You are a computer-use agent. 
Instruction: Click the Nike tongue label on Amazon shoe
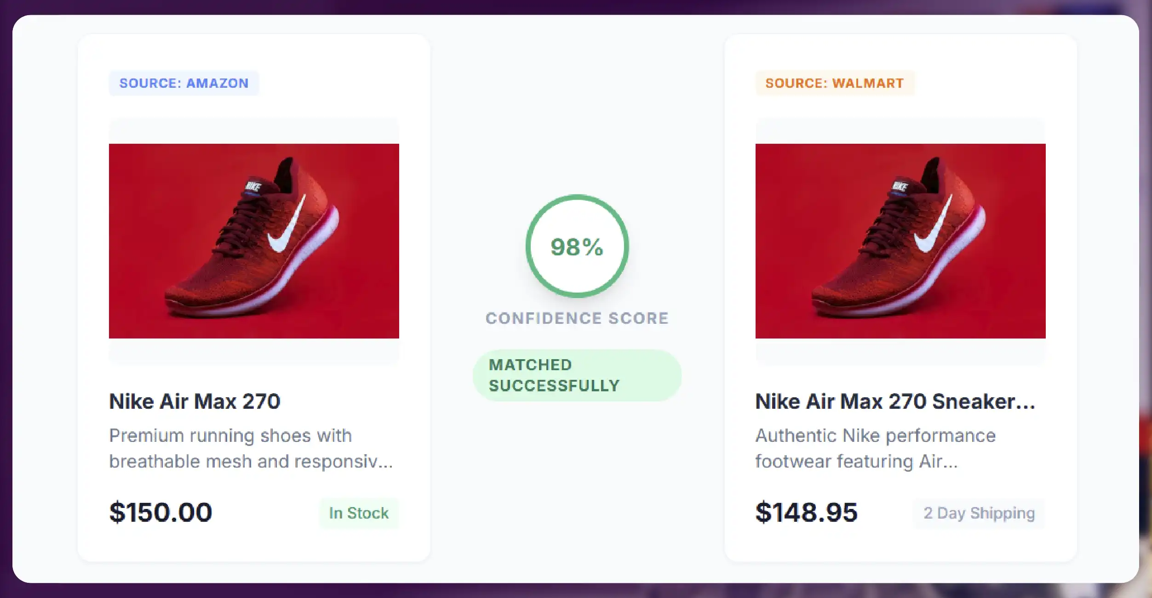click(x=253, y=186)
